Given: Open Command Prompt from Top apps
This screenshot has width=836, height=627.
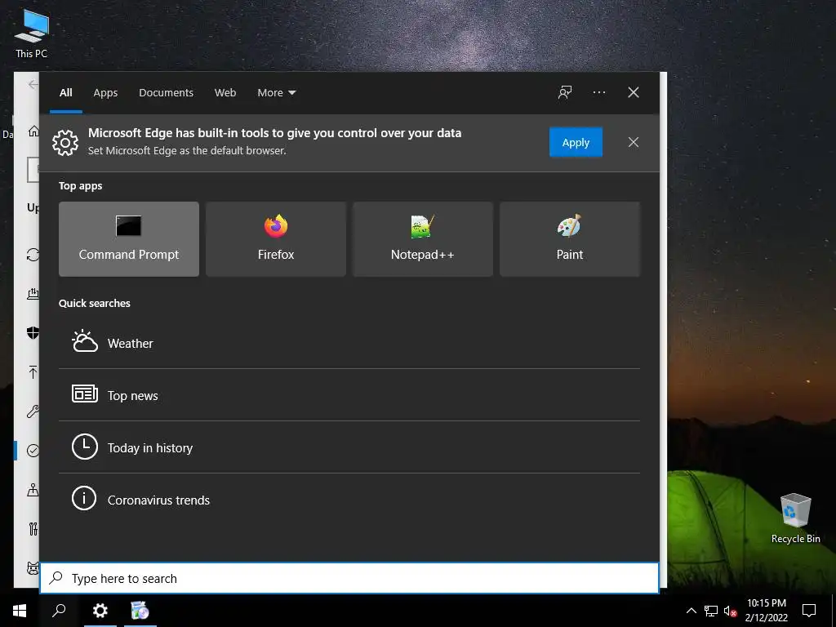Looking at the screenshot, I should [129, 239].
